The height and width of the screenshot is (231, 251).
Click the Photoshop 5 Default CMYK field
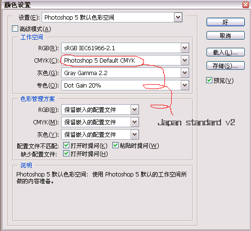click(x=121, y=60)
